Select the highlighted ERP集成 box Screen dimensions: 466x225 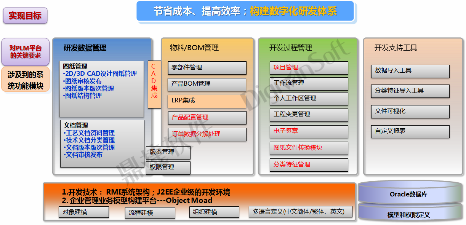coord(207,101)
